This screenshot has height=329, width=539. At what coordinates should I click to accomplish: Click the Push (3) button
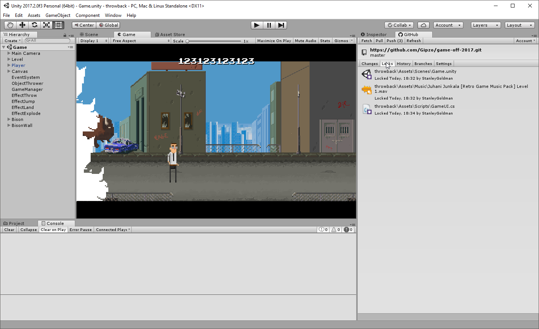(394, 41)
